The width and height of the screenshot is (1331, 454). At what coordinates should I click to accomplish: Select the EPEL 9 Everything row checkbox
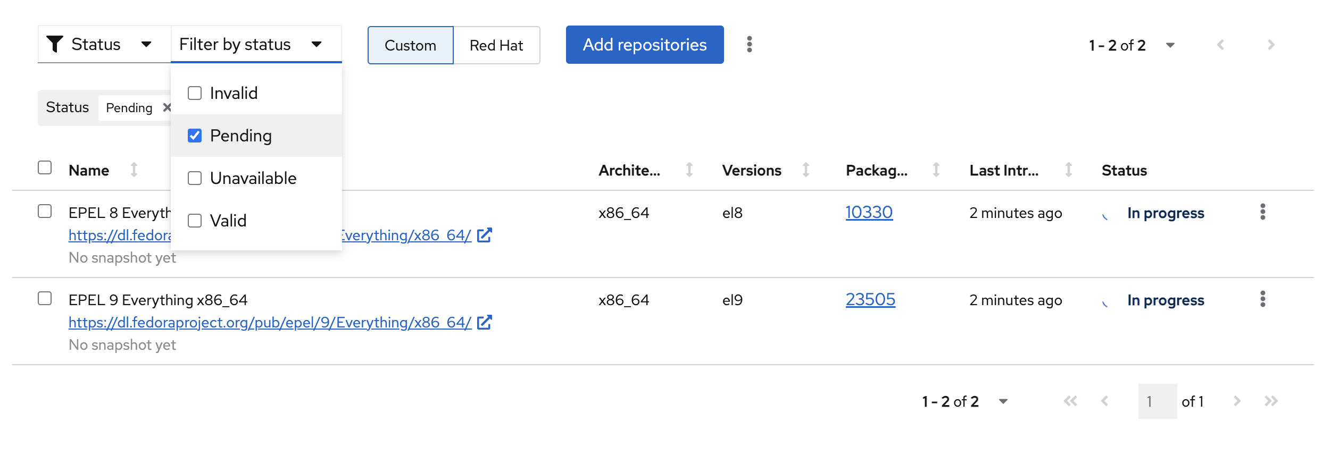coord(45,299)
